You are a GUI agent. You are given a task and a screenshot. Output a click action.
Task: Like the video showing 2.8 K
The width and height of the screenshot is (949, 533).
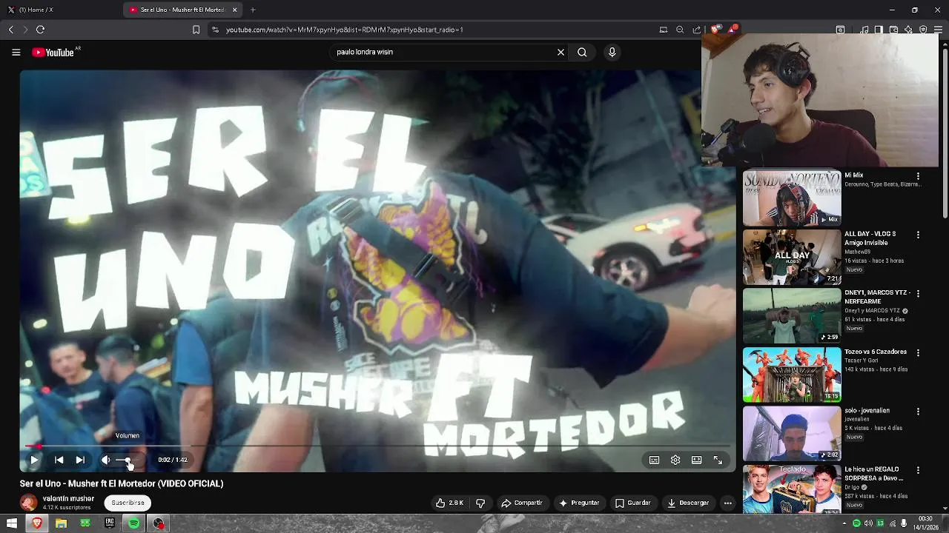(x=449, y=503)
